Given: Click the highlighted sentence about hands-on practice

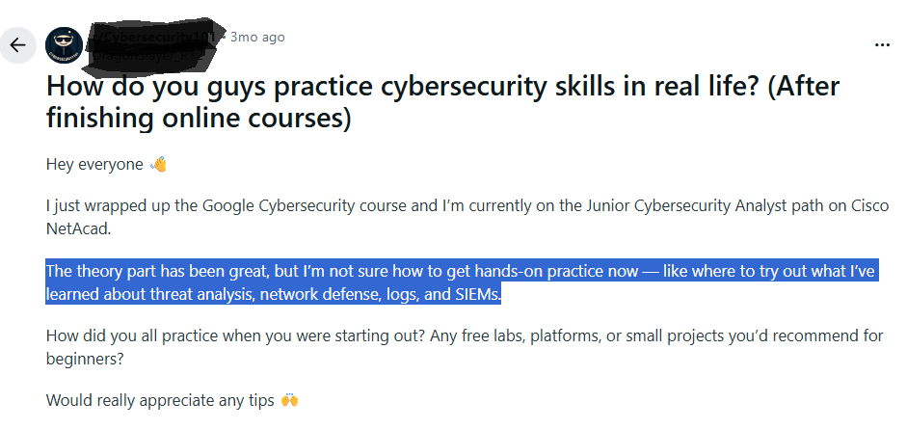Looking at the screenshot, I should (461, 272).
